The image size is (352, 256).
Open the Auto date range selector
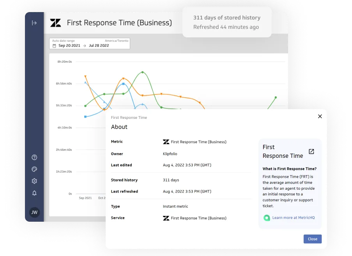[63, 40]
